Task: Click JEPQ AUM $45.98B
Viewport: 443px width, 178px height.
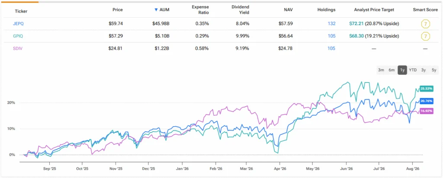Action: click(x=161, y=24)
